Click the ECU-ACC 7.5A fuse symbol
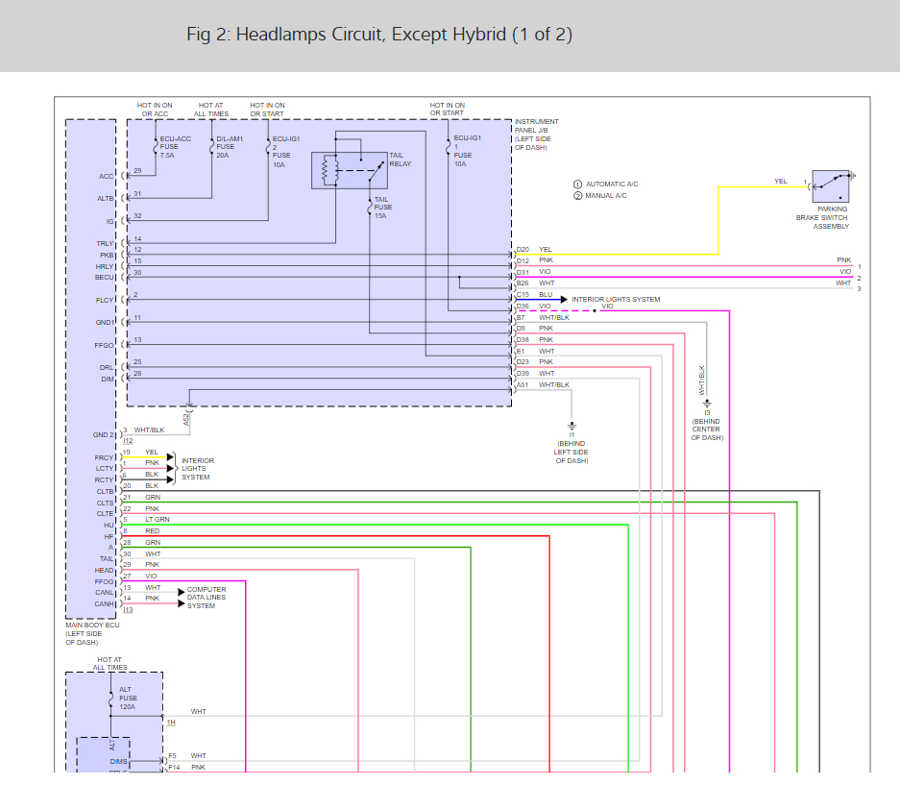The width and height of the screenshot is (900, 786). pyautogui.click(x=156, y=147)
